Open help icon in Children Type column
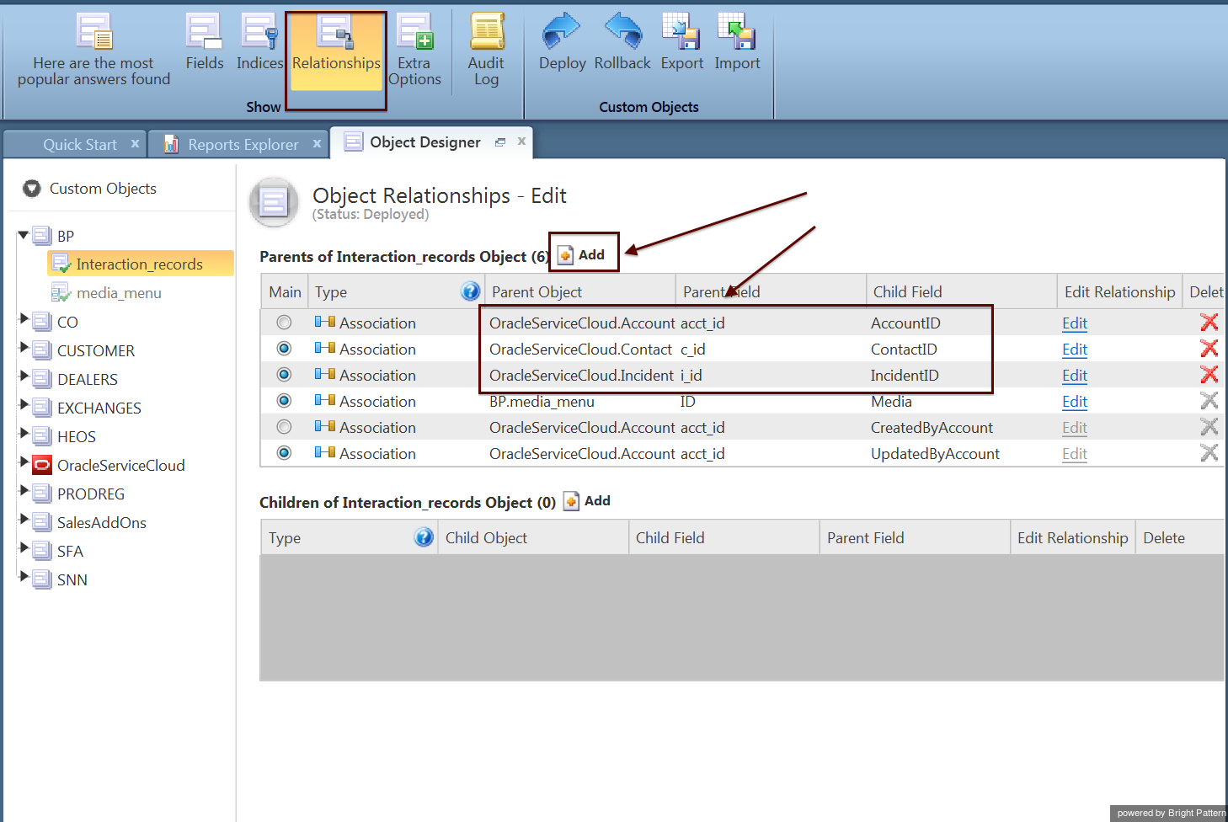 coord(424,537)
